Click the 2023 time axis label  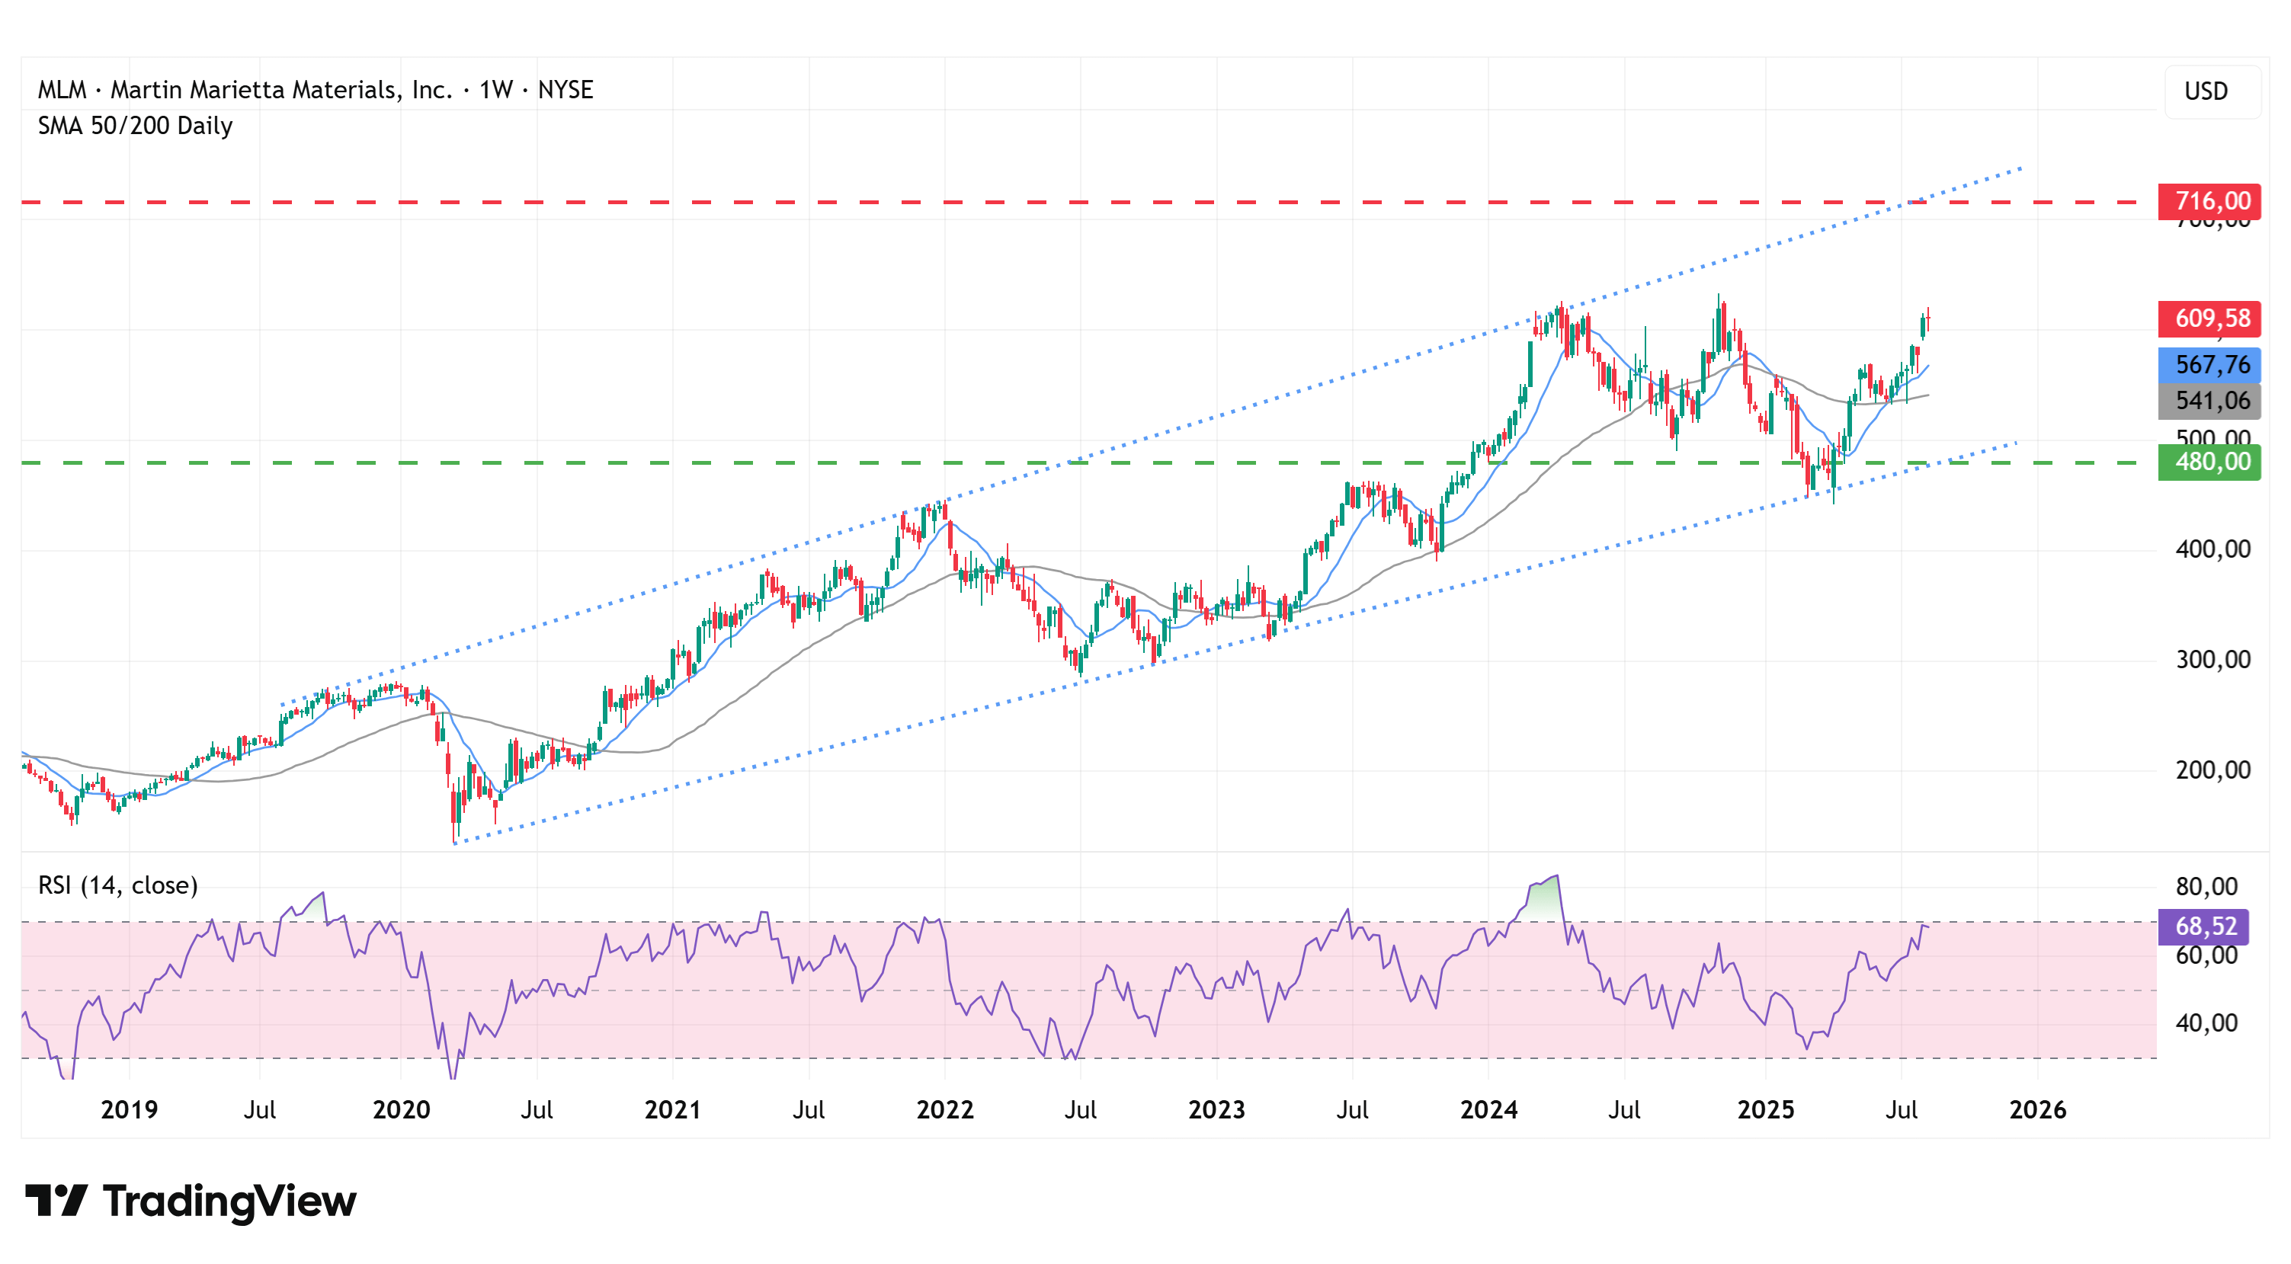1216,1109
